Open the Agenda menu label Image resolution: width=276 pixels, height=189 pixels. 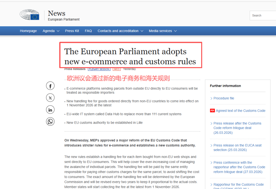tap(49, 31)
